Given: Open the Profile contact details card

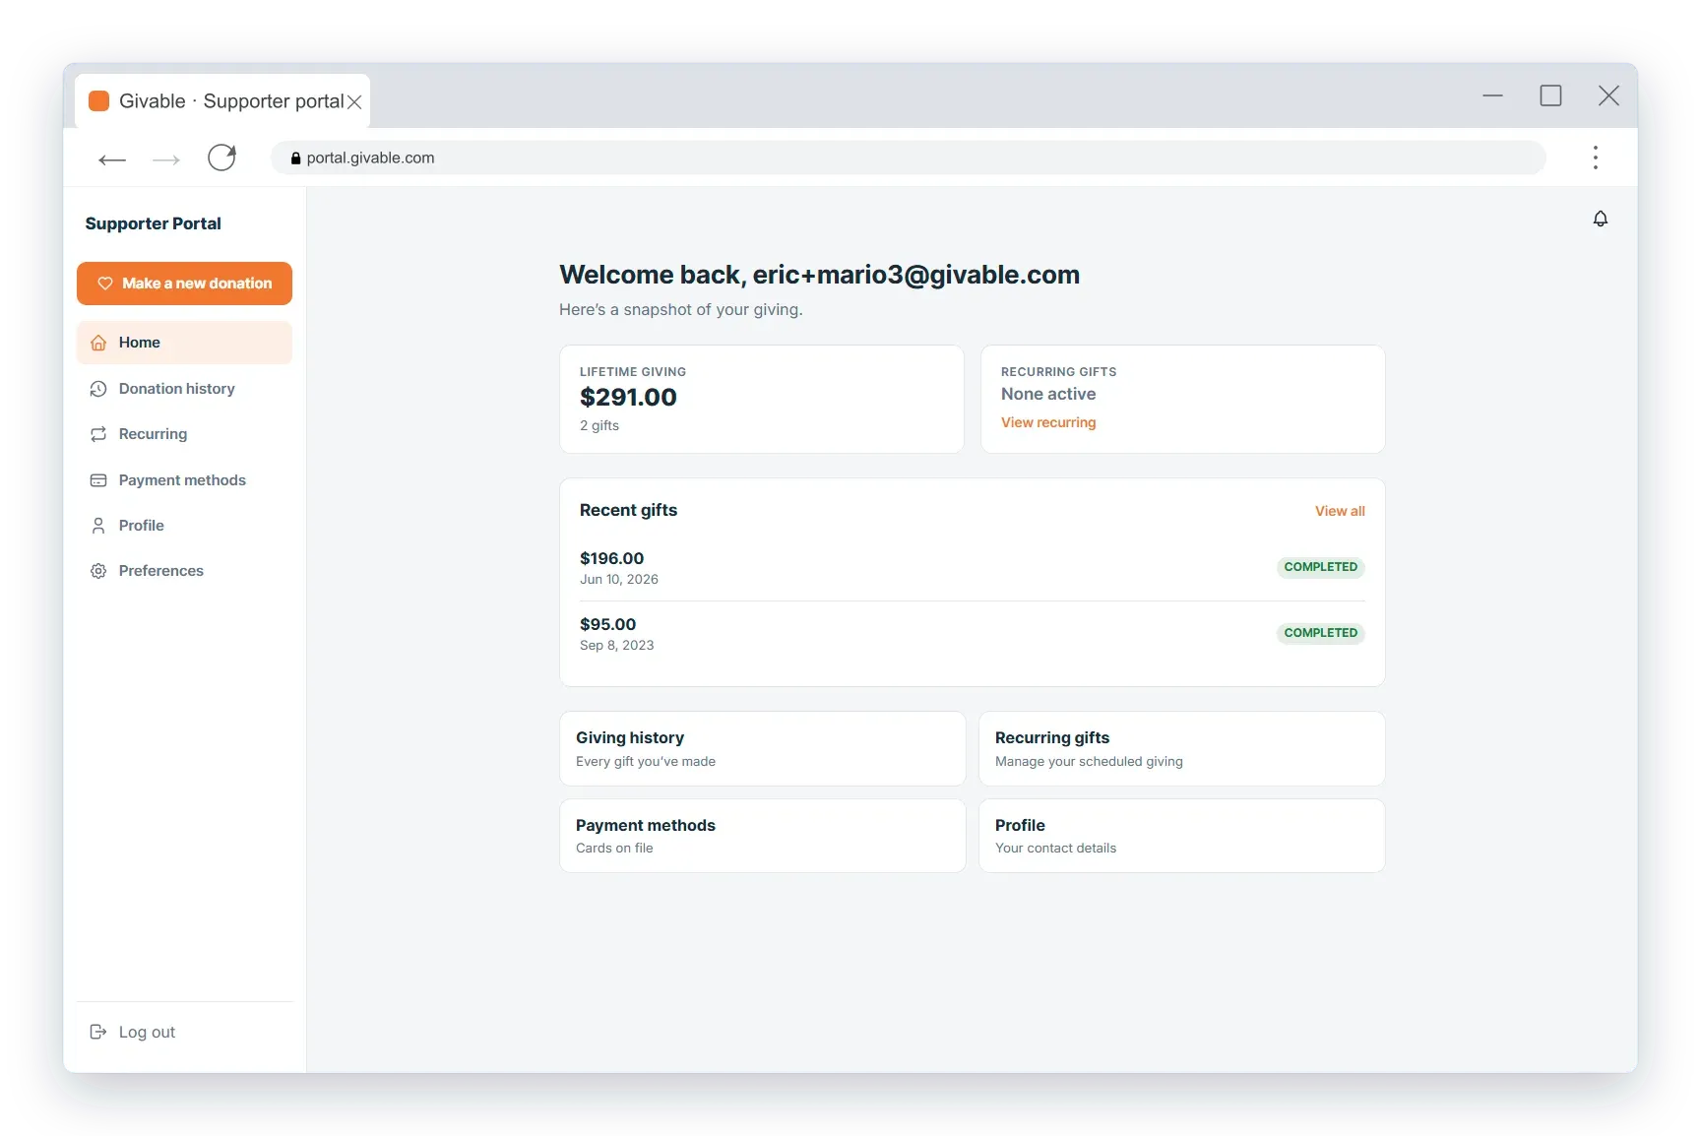Looking at the screenshot, I should point(1181,836).
